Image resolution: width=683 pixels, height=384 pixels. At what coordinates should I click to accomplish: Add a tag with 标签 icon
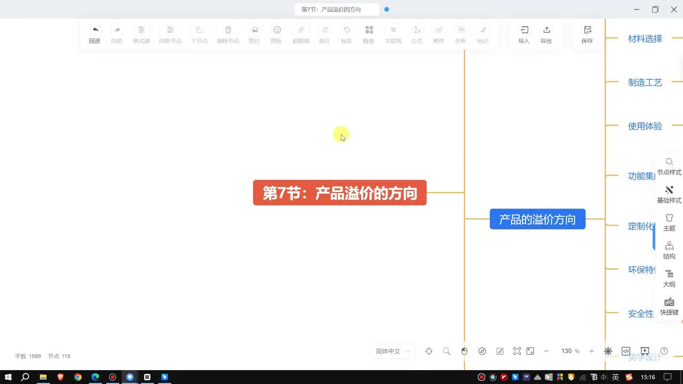346,30
